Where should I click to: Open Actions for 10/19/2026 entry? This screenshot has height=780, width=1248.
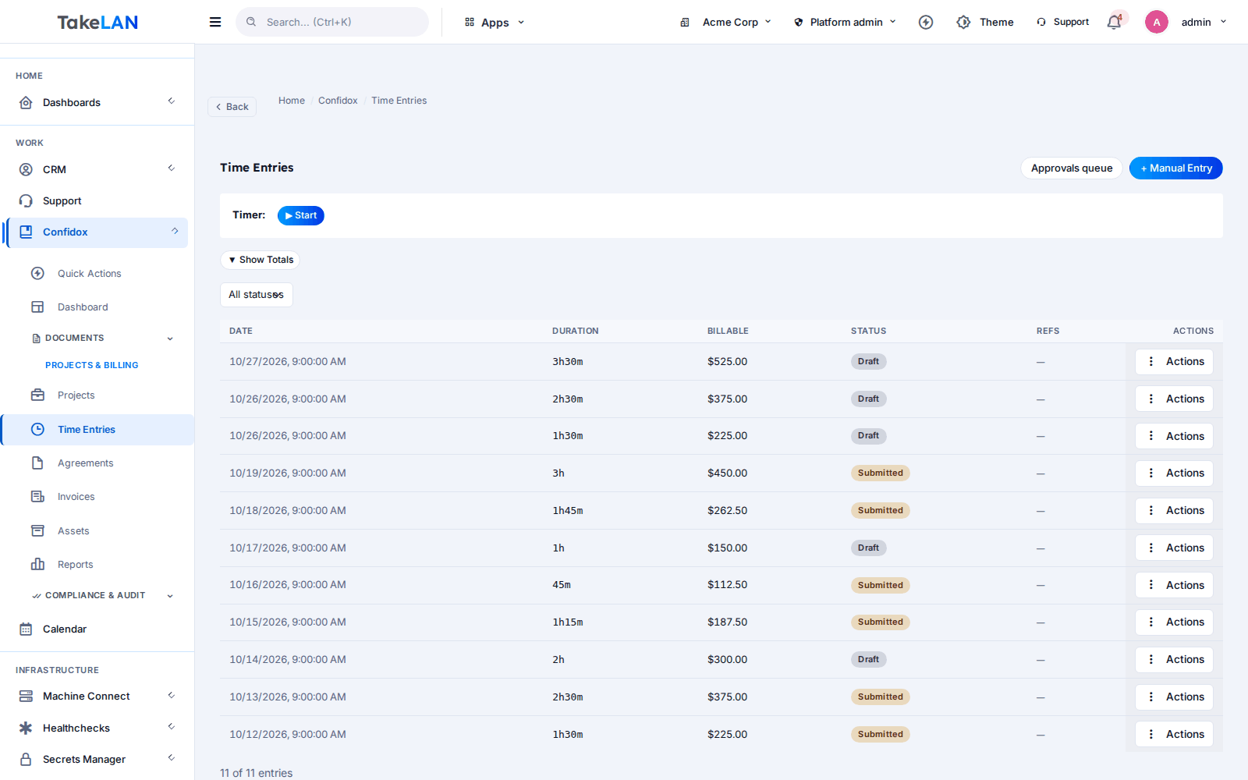pyautogui.click(x=1174, y=473)
